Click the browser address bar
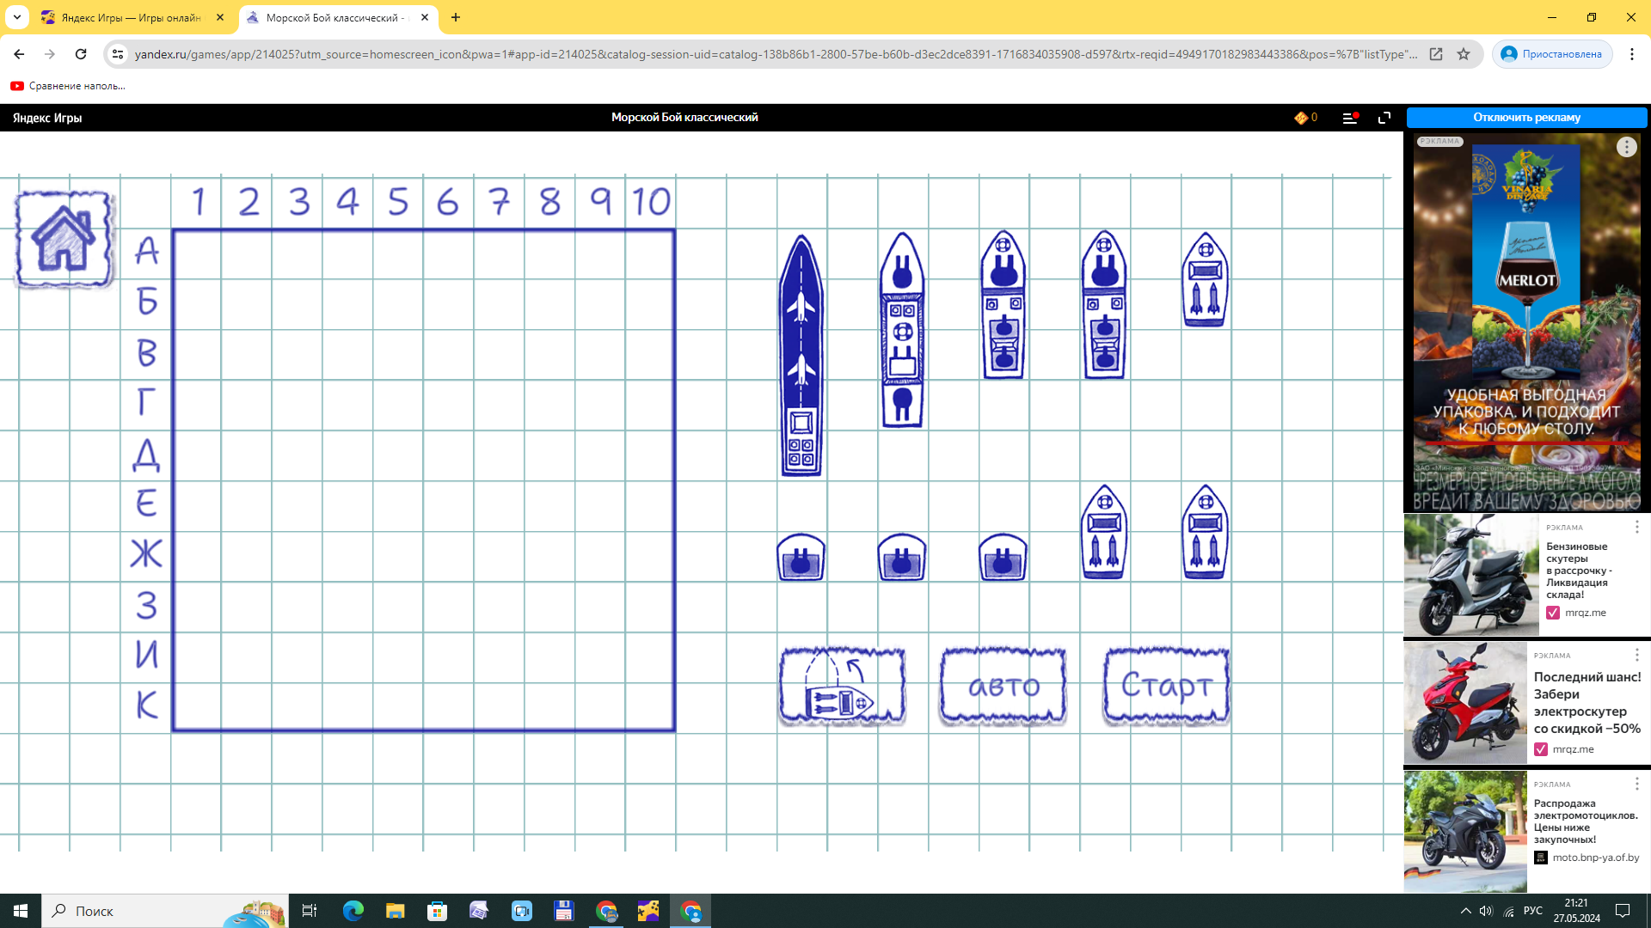 coord(774,54)
